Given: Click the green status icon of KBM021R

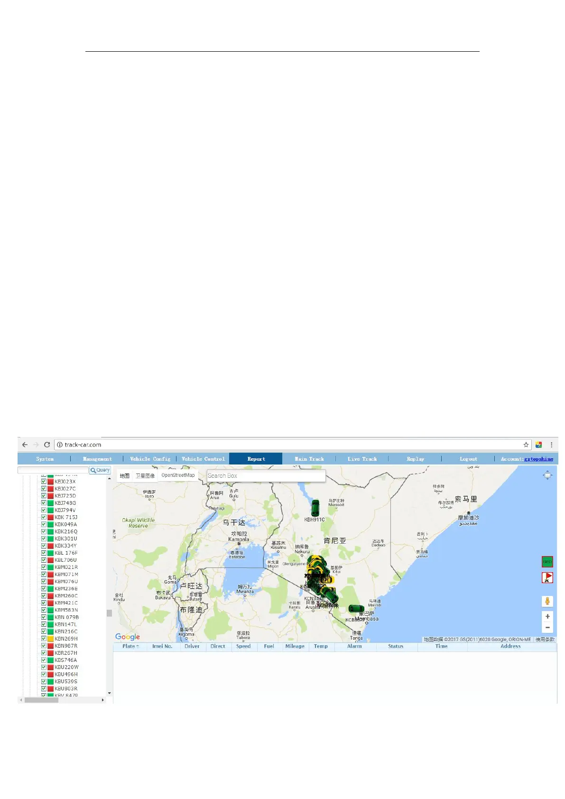Looking at the screenshot, I should point(50,567).
